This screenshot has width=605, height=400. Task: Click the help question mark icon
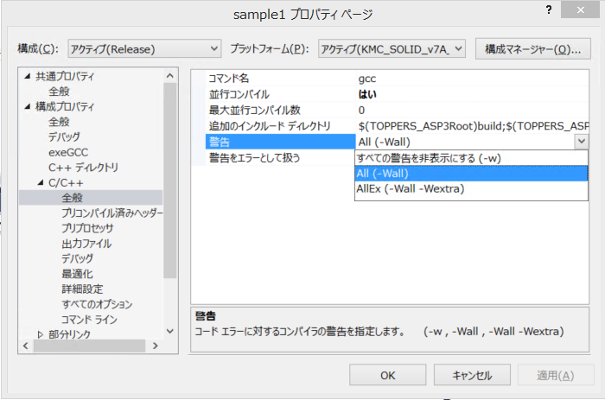pyautogui.click(x=548, y=9)
